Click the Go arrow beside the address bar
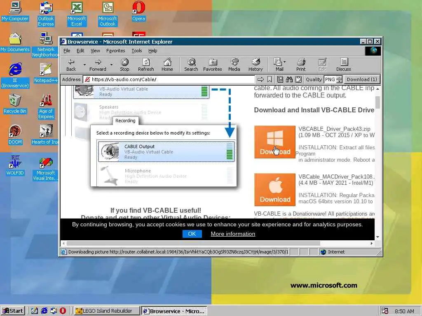422x316 pixels. [260, 79]
